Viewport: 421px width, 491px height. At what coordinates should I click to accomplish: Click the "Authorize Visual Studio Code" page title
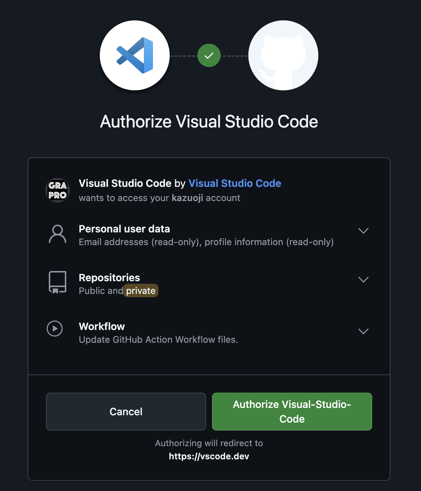click(209, 122)
